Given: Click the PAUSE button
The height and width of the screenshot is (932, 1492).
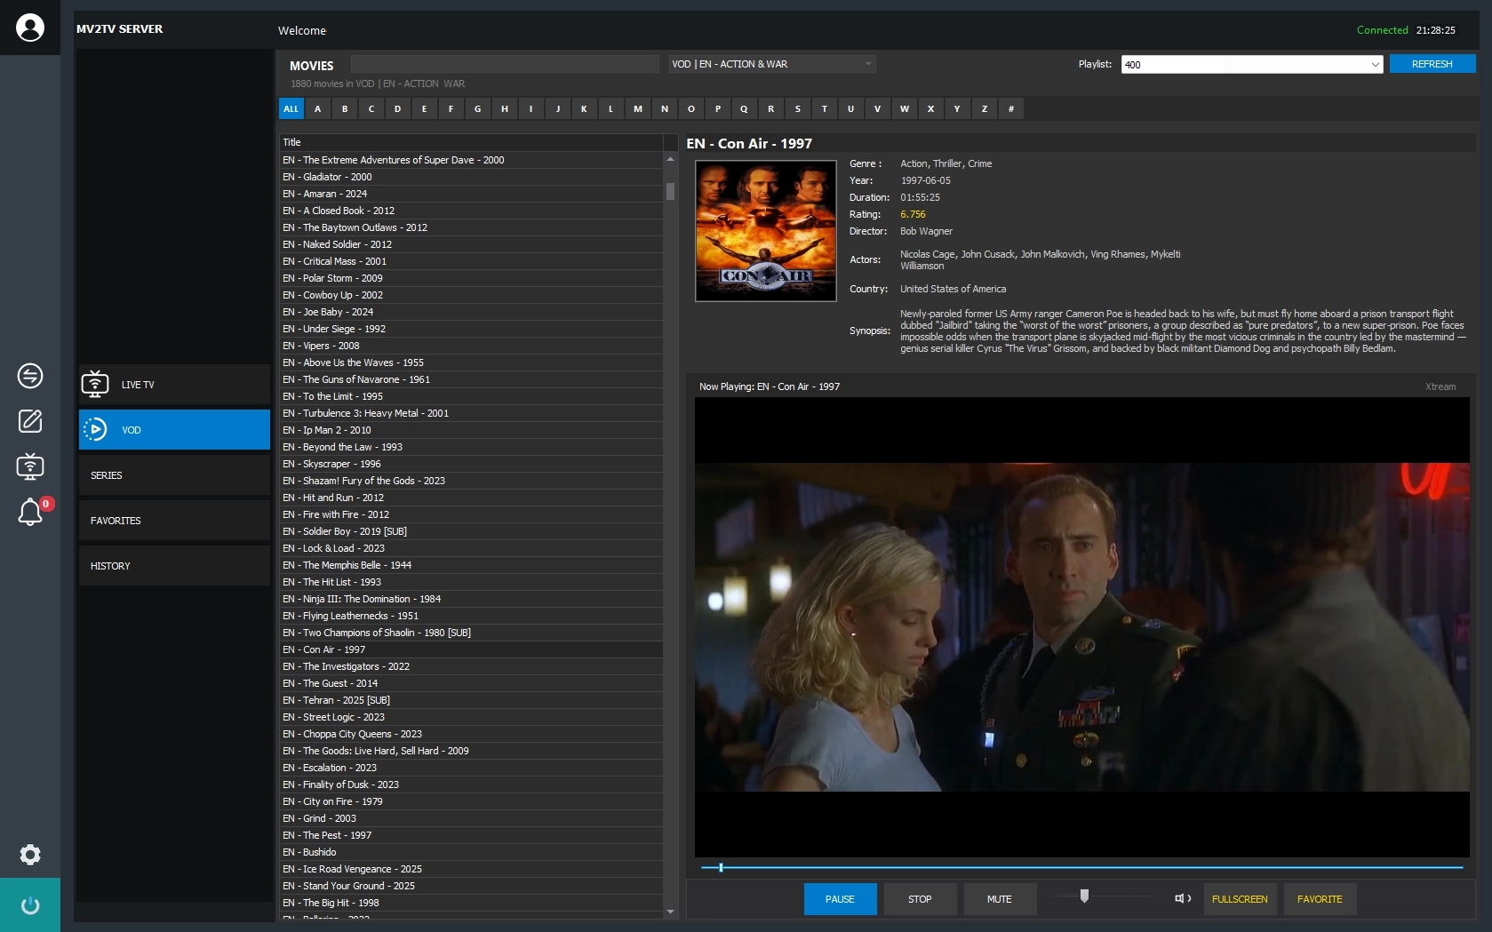Looking at the screenshot, I should click(x=840, y=899).
